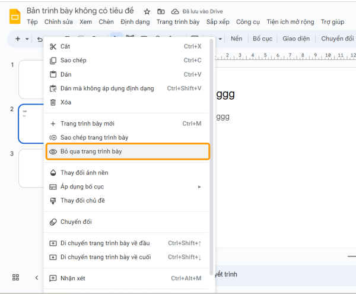The width and height of the screenshot is (356, 294).
Task: Star the presentation with the star icon
Action: 147,12
